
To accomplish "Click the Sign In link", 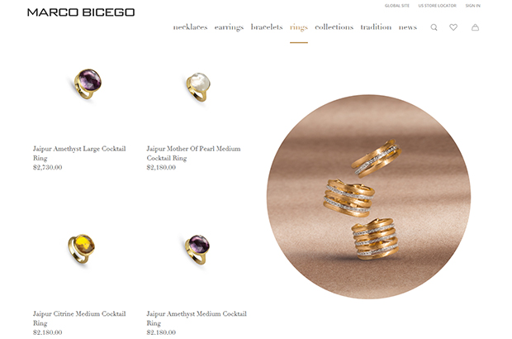I will coord(473,6).
